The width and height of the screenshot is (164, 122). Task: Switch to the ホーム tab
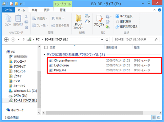(x=21, y=10)
